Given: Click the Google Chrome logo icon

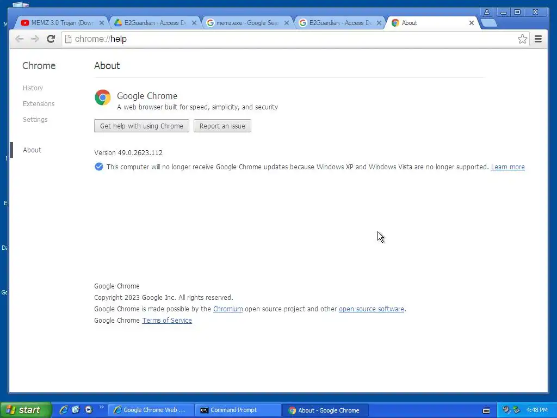Looking at the screenshot, I should click(103, 97).
